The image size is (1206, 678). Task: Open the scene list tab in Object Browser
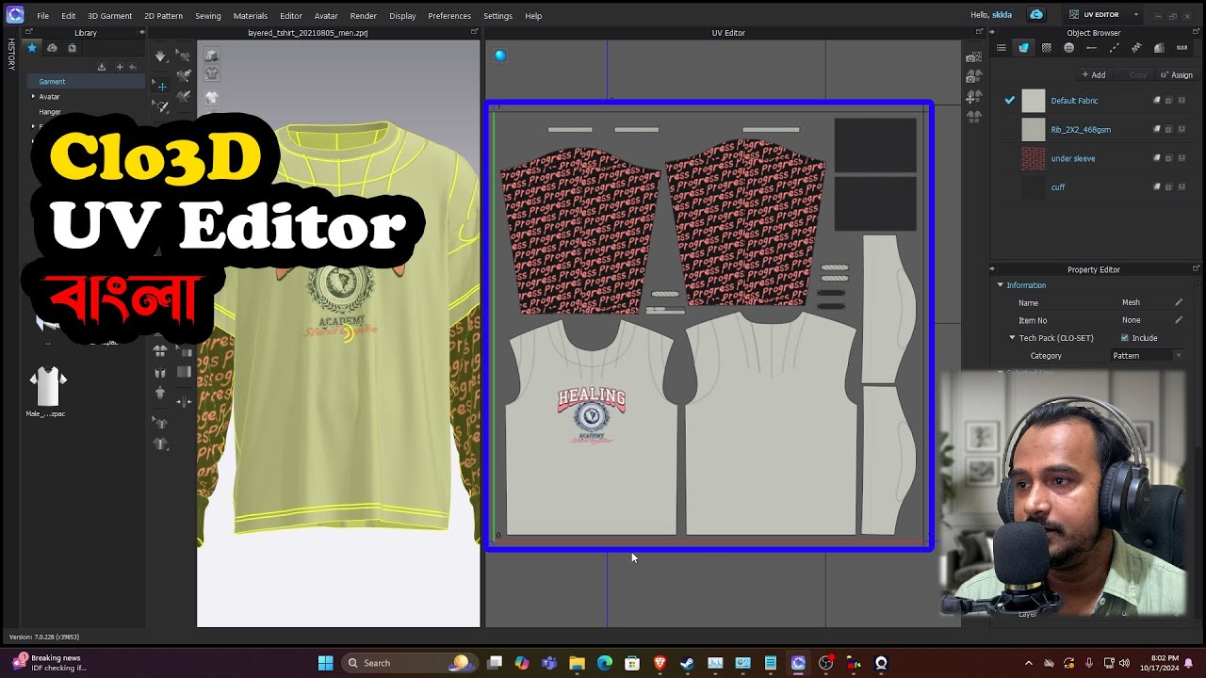click(x=1001, y=48)
